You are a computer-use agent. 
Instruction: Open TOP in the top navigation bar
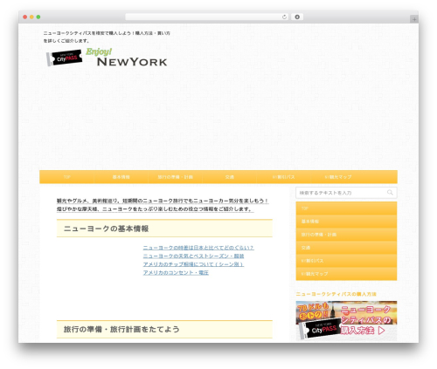pos(66,177)
